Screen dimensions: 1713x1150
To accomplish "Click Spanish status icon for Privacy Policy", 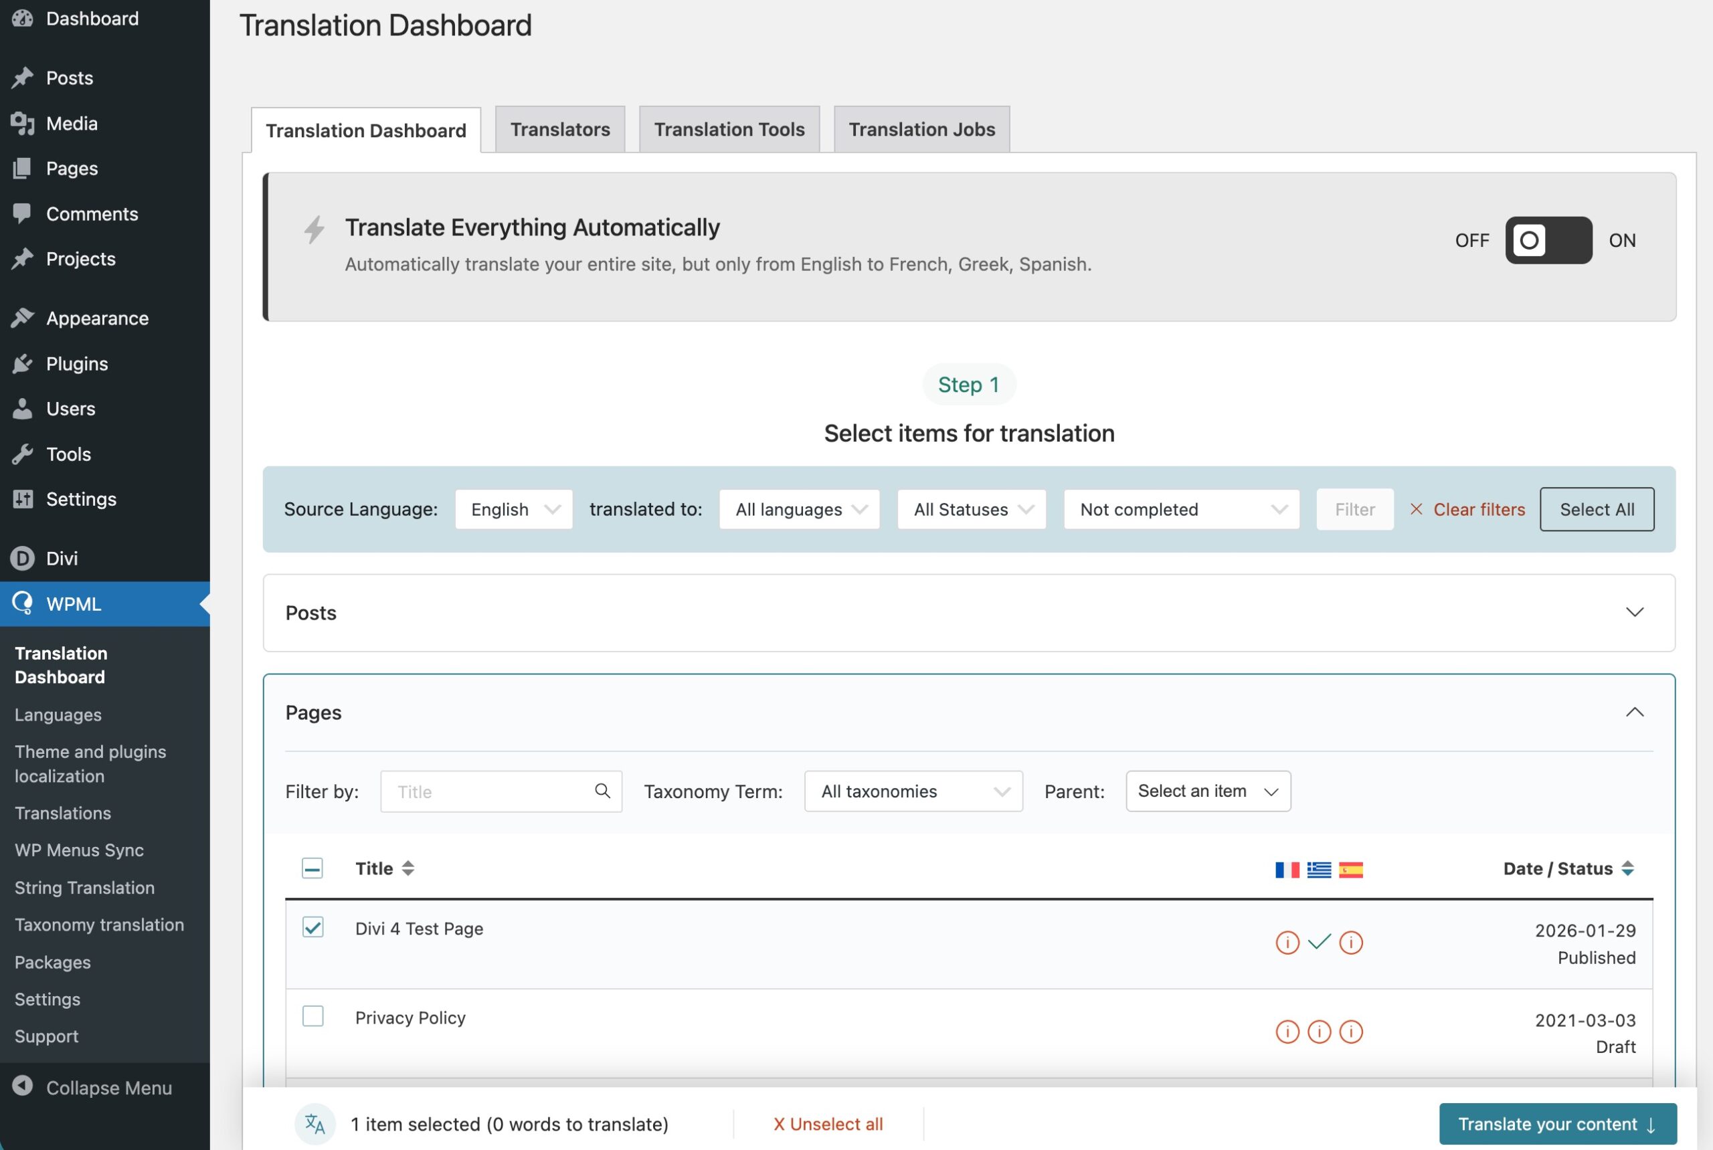I will (1350, 1032).
